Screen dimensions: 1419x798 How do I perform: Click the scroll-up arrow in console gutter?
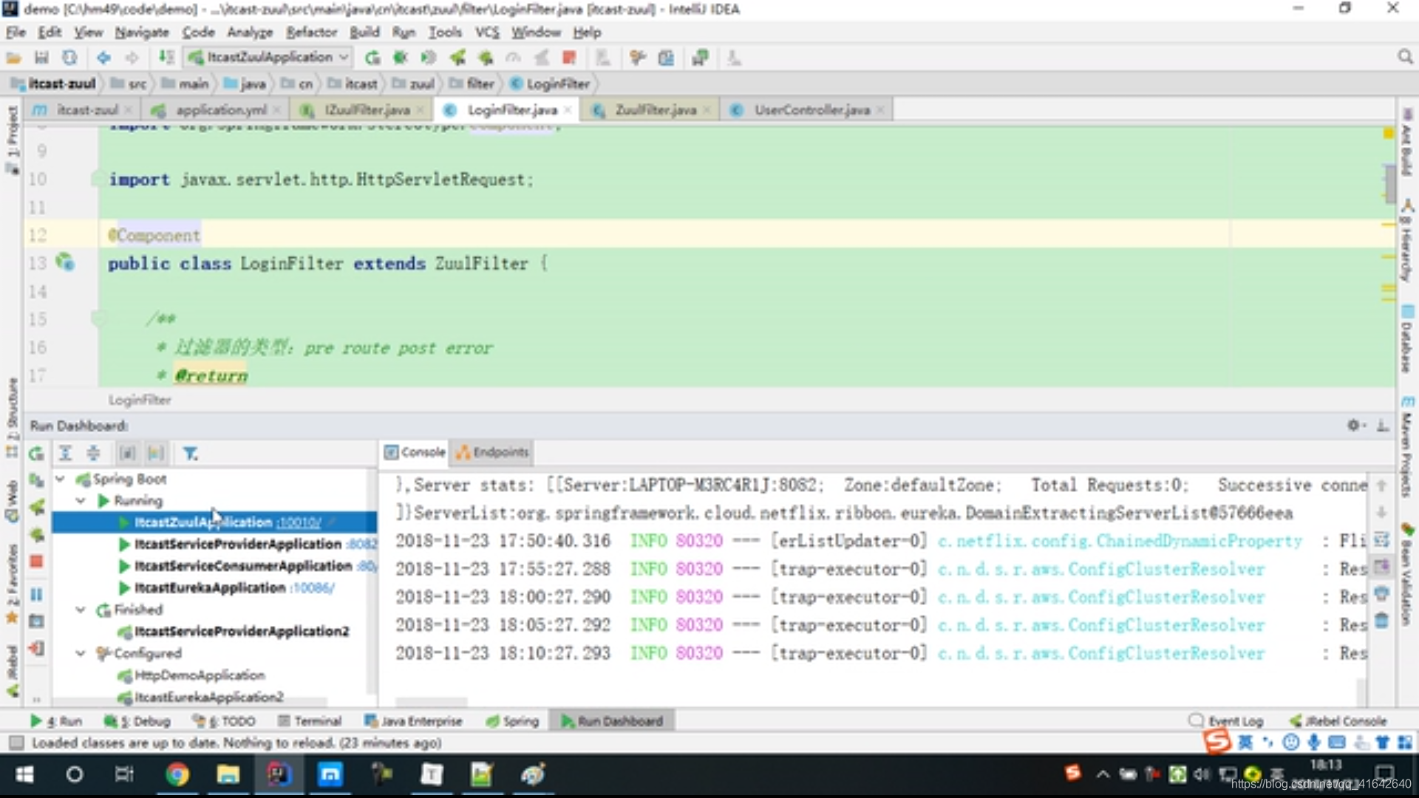(x=1381, y=485)
